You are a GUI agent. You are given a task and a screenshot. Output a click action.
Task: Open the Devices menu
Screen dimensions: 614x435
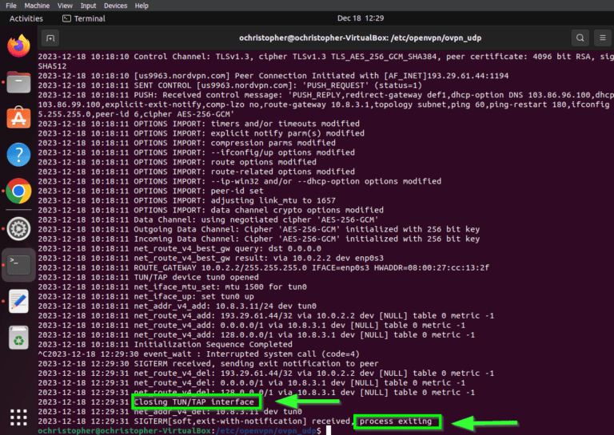tap(115, 6)
